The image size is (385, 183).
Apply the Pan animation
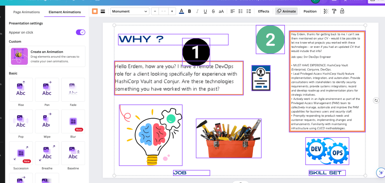pos(47,90)
